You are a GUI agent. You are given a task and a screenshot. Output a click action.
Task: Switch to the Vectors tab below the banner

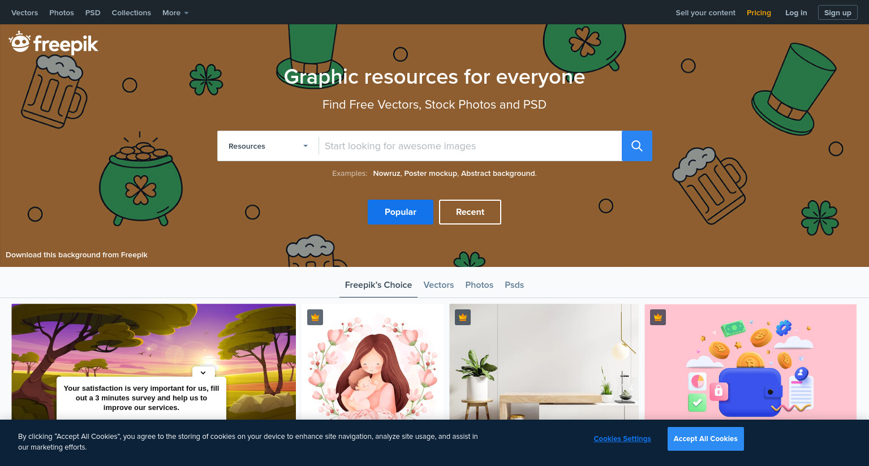438,285
